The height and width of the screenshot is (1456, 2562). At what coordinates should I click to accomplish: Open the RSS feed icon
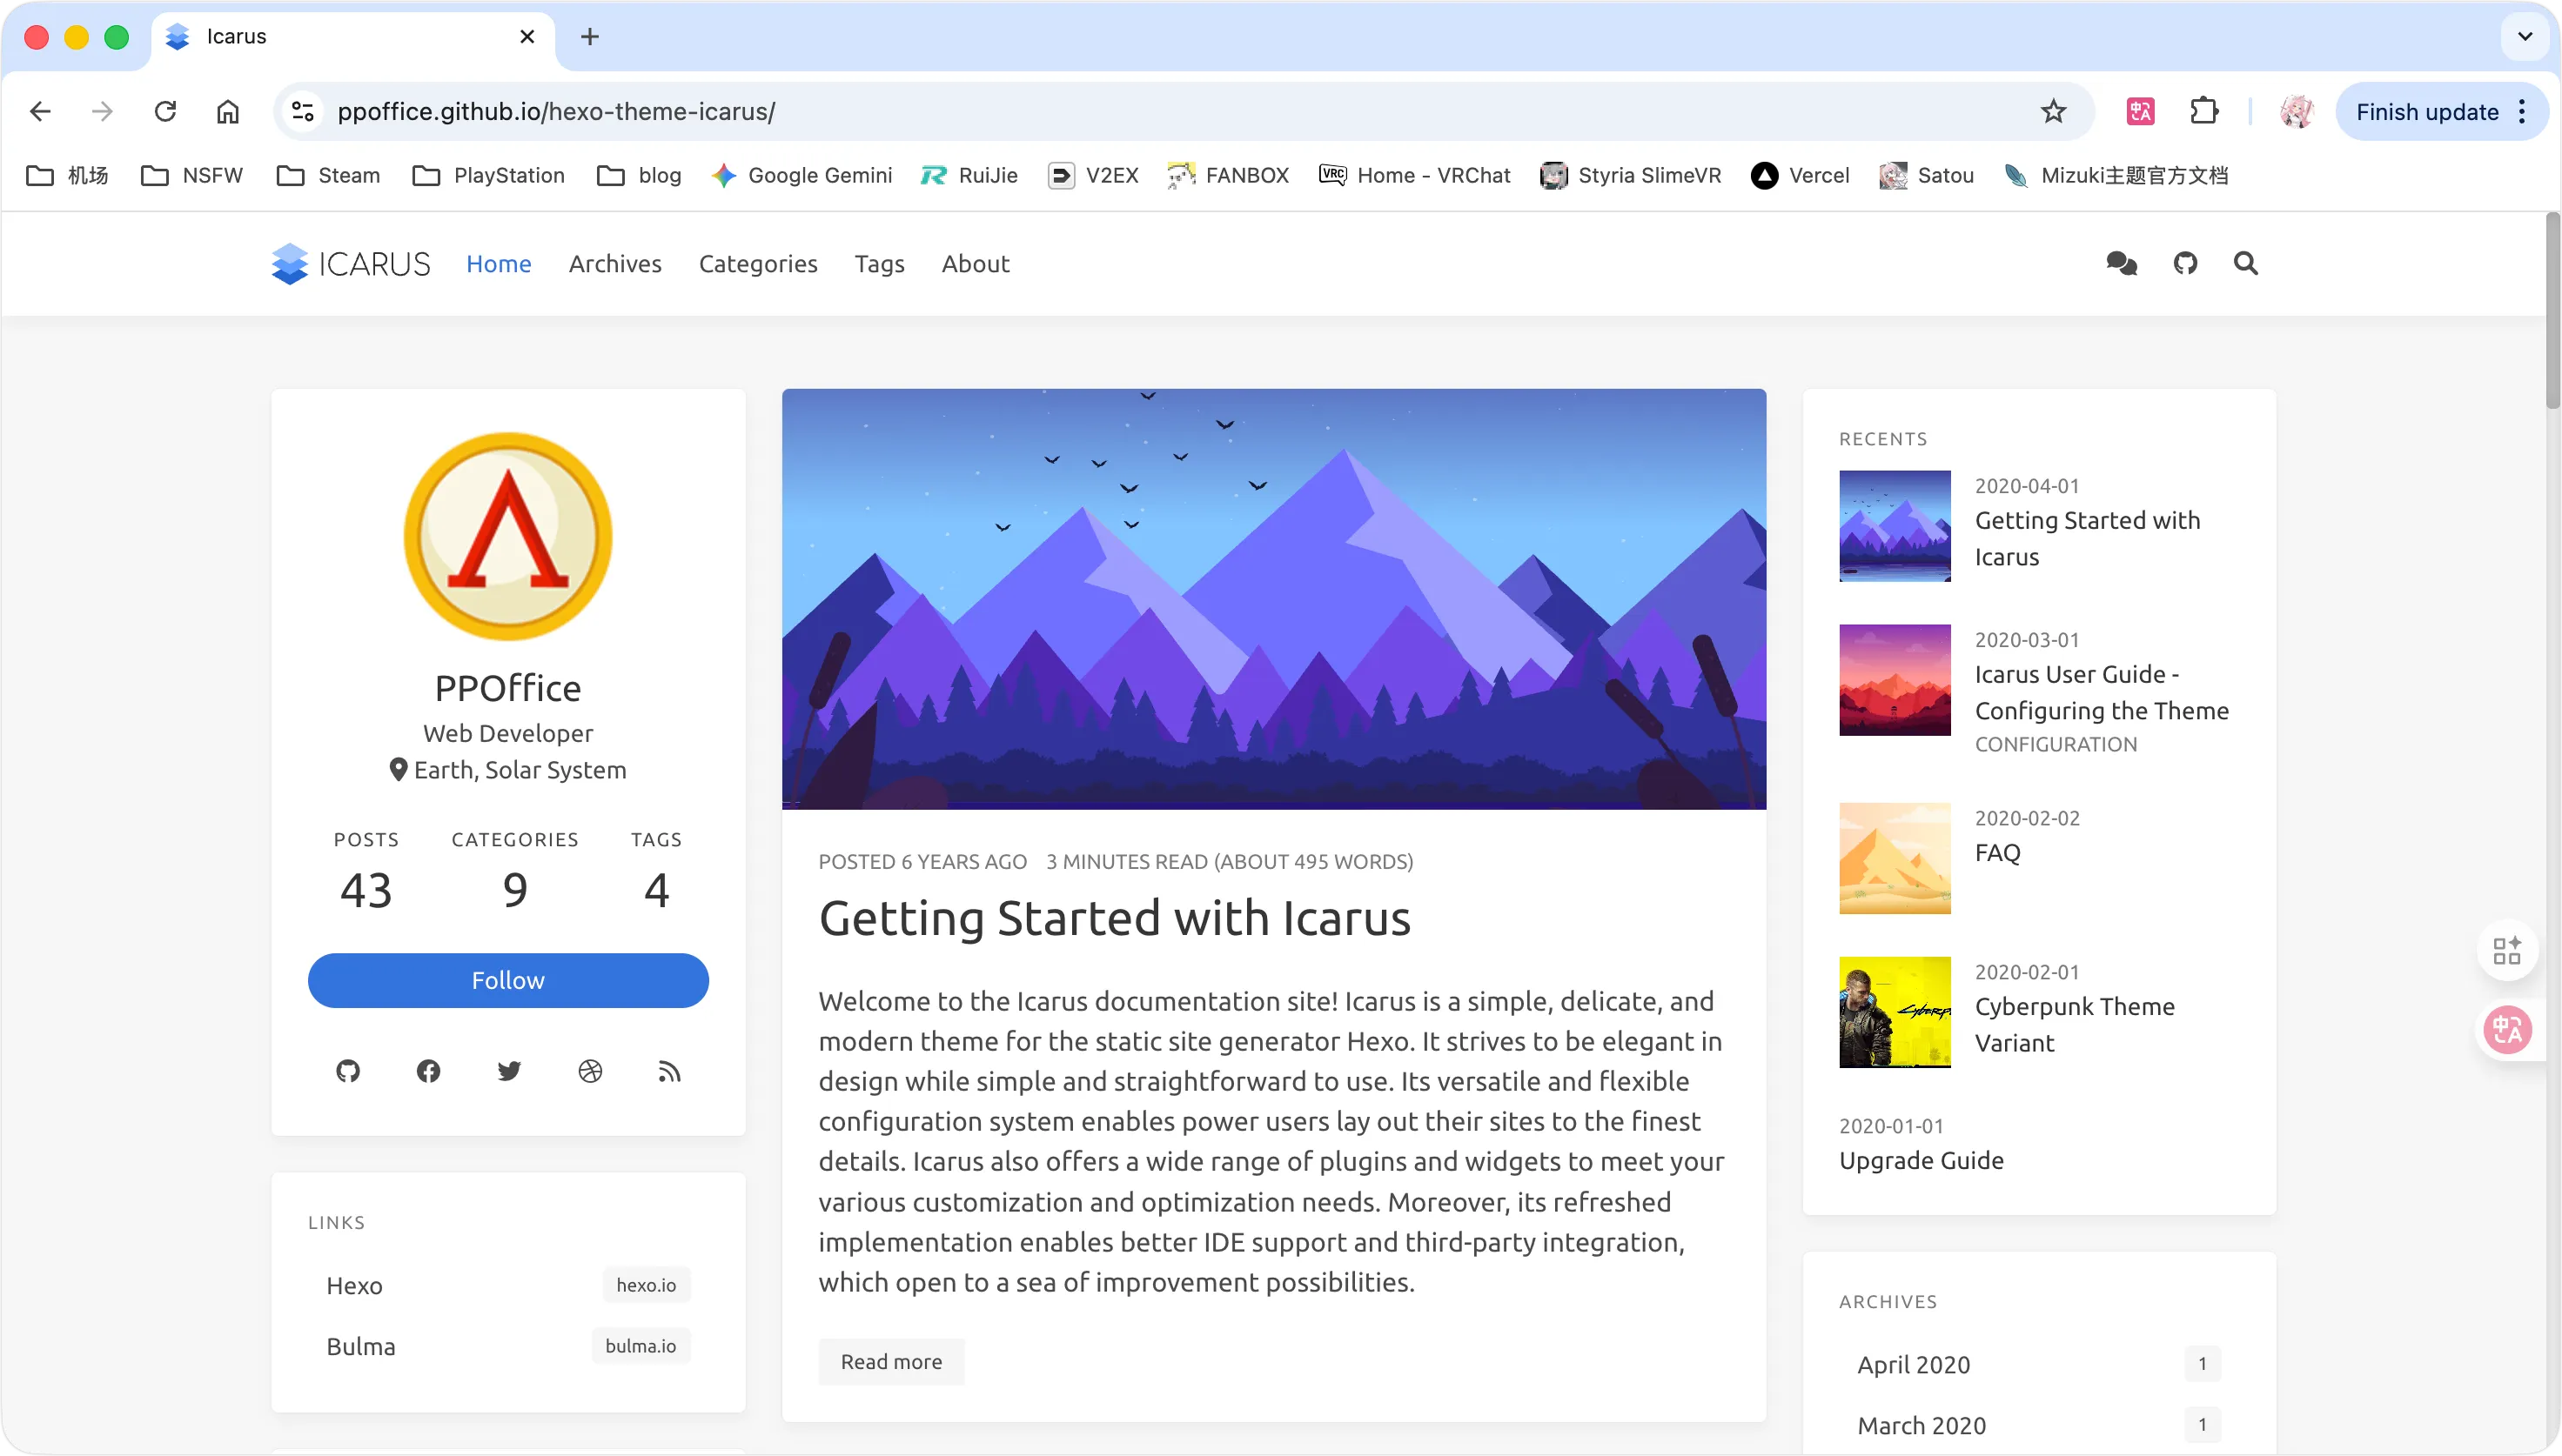click(x=669, y=1071)
